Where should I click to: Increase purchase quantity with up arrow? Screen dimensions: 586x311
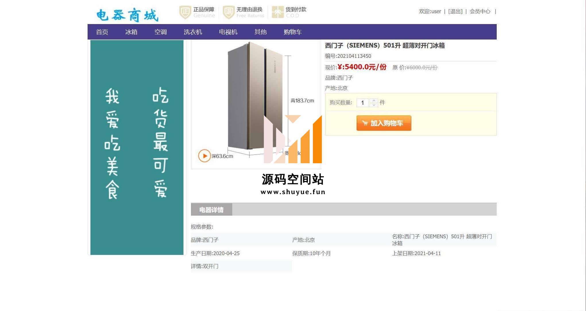click(374, 101)
